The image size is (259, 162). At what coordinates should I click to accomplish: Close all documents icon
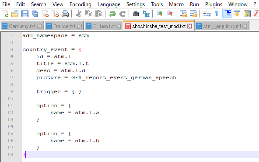pos(55,14)
